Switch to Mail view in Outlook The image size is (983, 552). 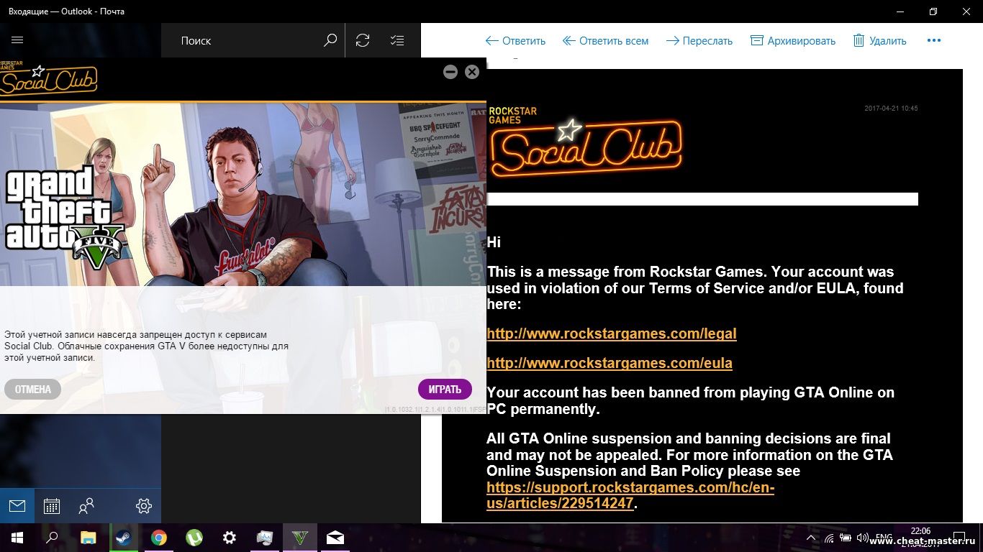[17, 506]
